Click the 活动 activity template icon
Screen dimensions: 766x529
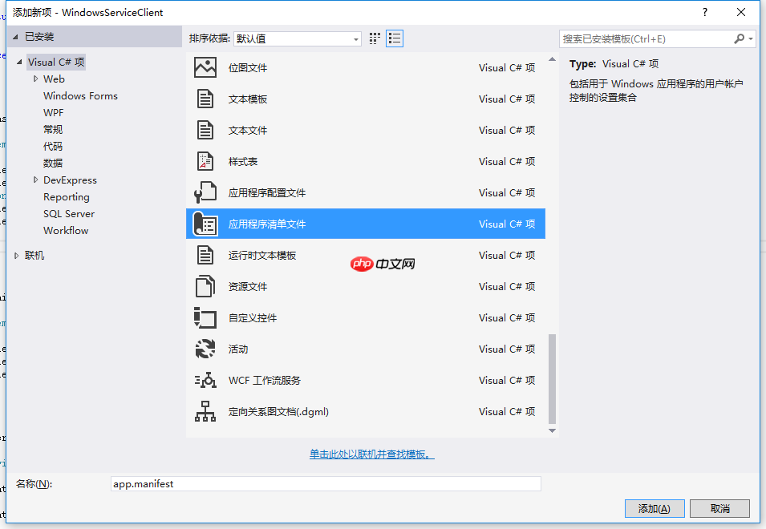(x=205, y=349)
